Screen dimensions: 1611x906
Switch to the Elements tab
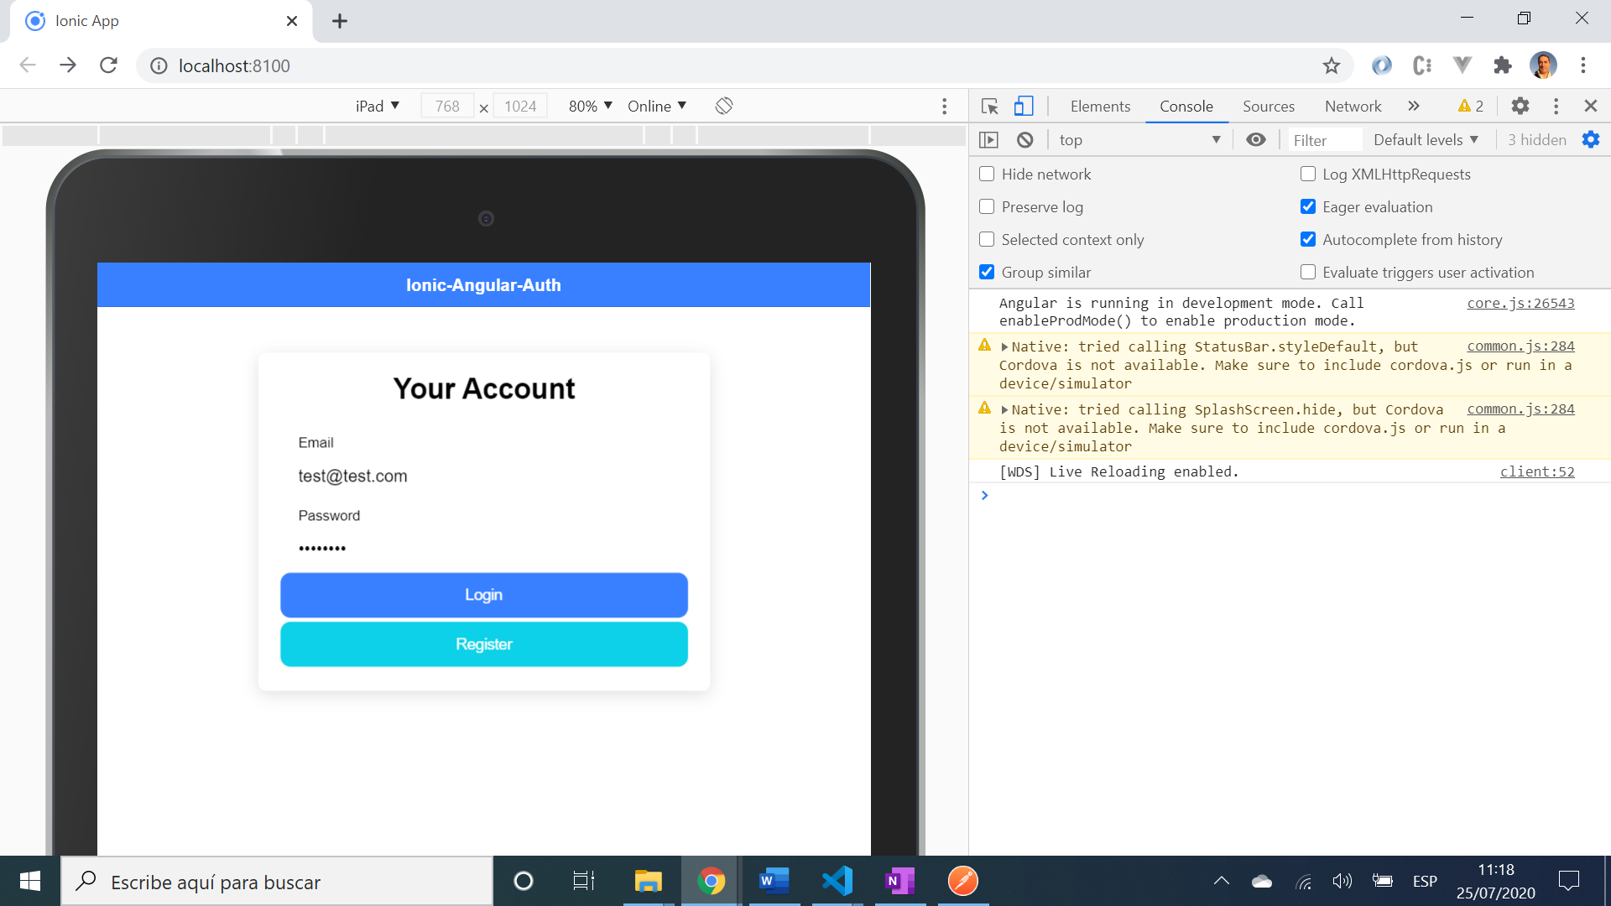[1100, 107]
